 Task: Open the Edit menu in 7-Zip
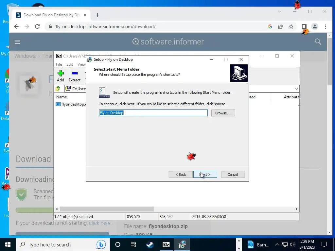(69, 64)
